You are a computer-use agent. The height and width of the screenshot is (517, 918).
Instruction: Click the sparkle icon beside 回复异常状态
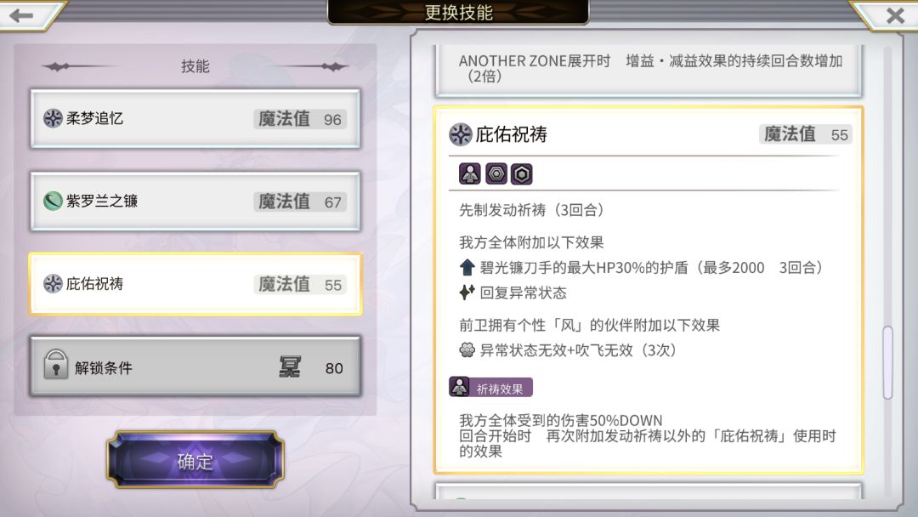(x=467, y=293)
